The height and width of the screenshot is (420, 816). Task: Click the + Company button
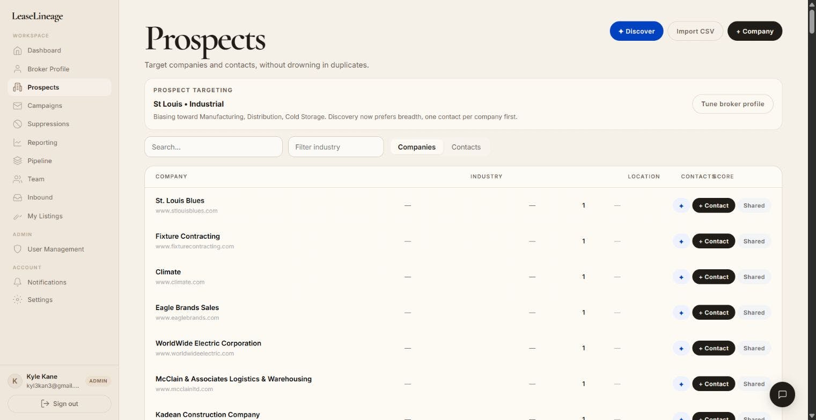755,31
